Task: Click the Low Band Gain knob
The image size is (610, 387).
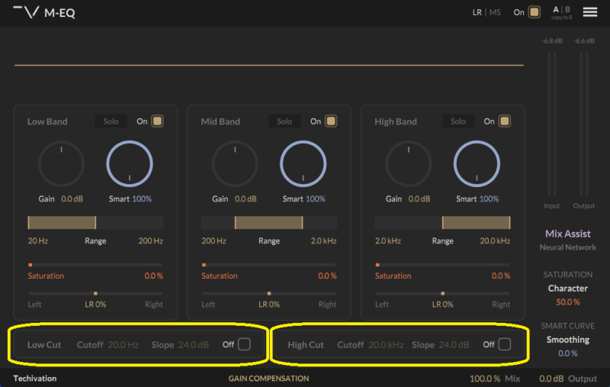Action: 61,164
